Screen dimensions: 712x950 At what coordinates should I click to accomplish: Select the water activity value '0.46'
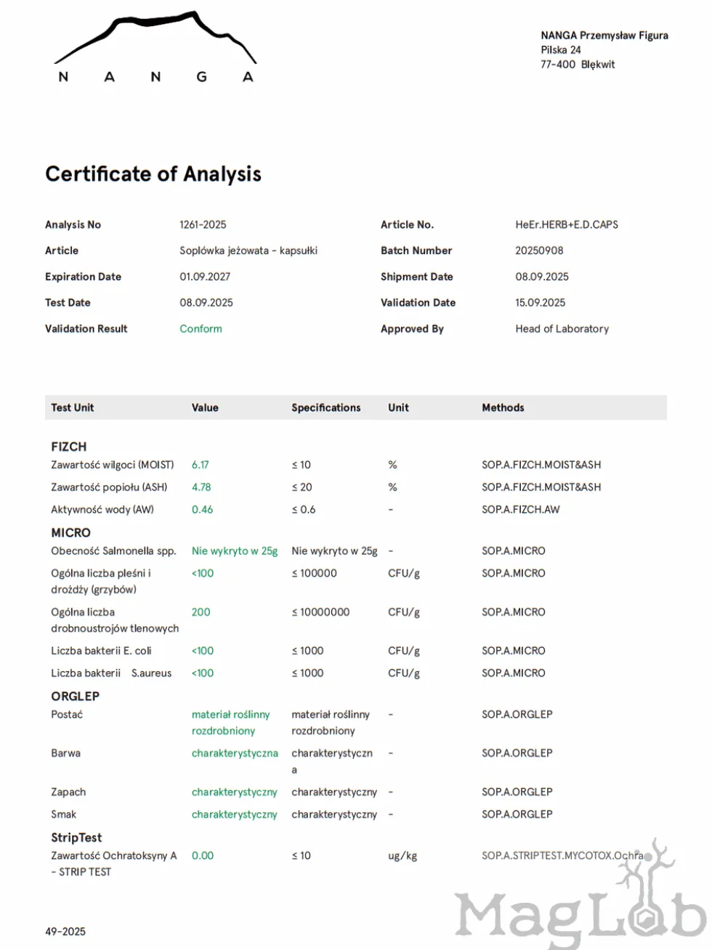203,510
